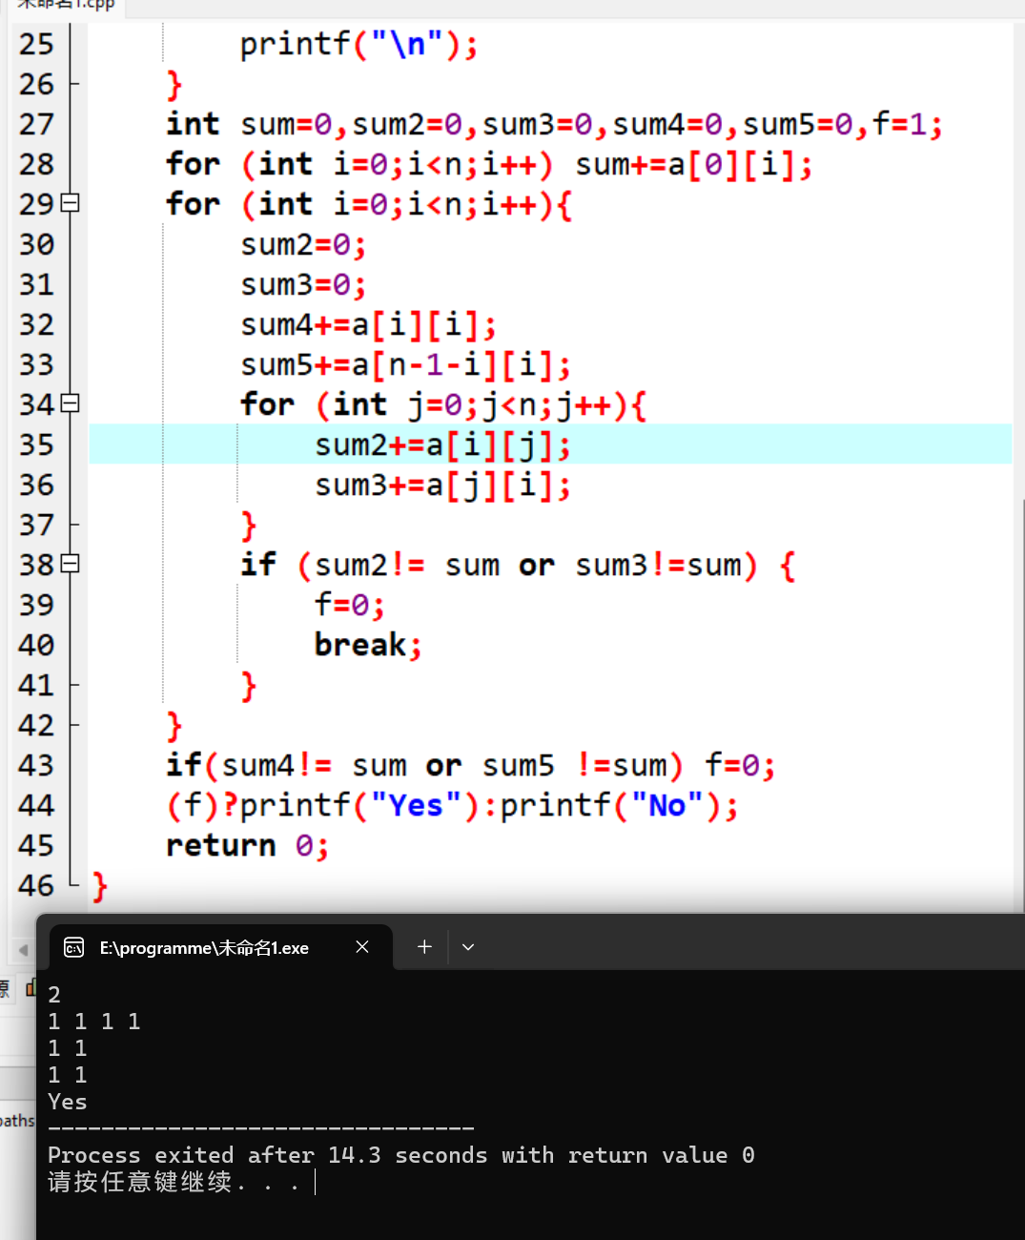The image size is (1025, 1240).
Task: Close the 未命名1.exe terminal tab
Action: click(x=362, y=947)
